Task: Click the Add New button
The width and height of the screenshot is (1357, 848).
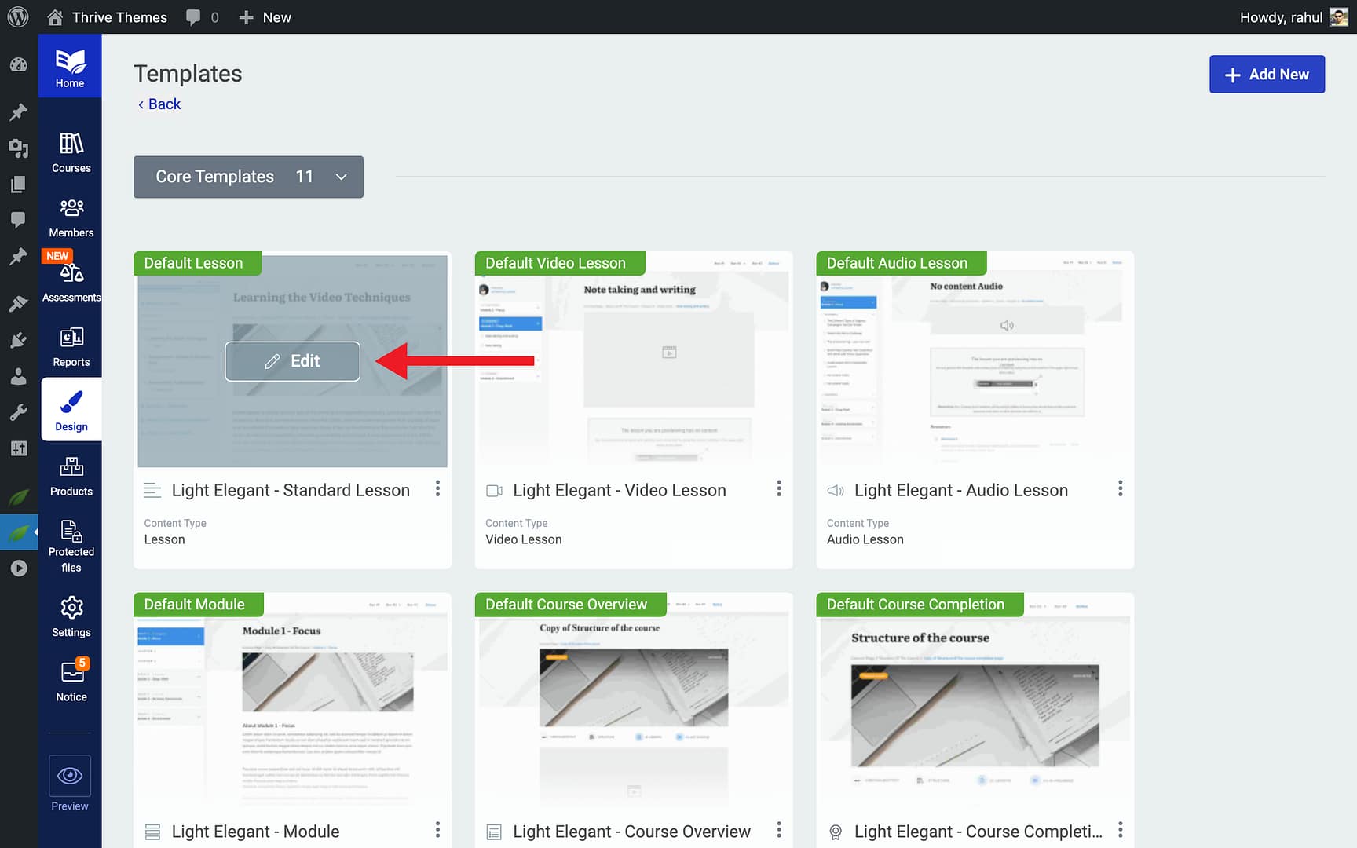Action: (x=1267, y=74)
